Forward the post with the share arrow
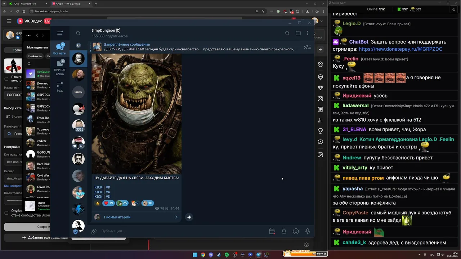The image size is (461, 259). (189, 217)
